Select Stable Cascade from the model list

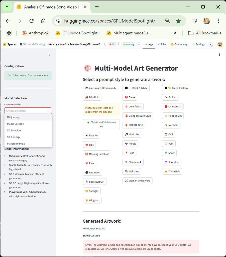15,124
